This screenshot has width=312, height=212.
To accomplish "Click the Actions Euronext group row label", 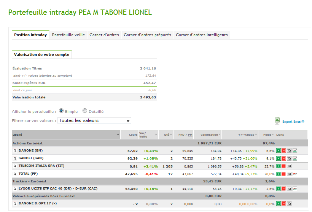I will [27, 143].
